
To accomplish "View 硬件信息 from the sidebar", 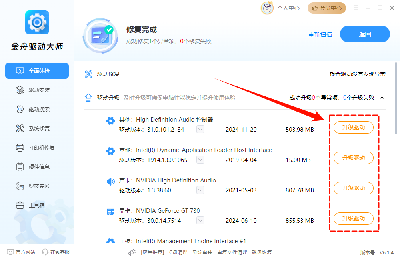I will tap(37, 167).
